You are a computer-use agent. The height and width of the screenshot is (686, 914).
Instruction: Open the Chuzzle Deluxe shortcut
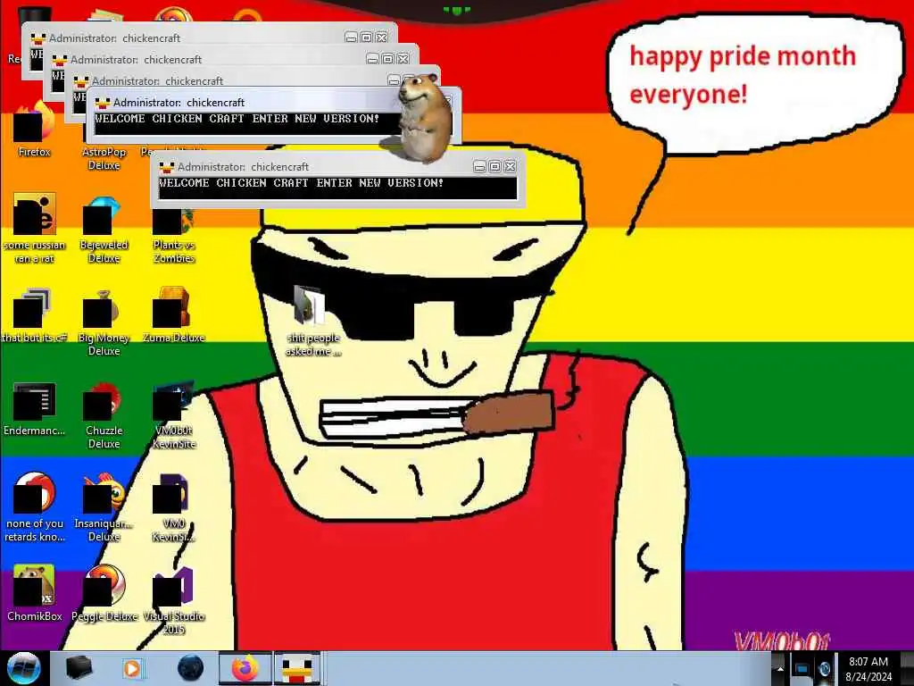tap(104, 415)
